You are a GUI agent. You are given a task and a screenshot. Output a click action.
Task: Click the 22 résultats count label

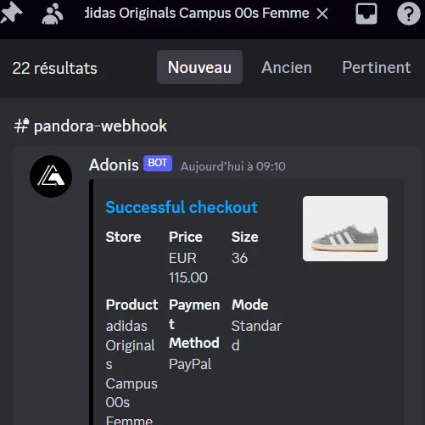tap(55, 69)
